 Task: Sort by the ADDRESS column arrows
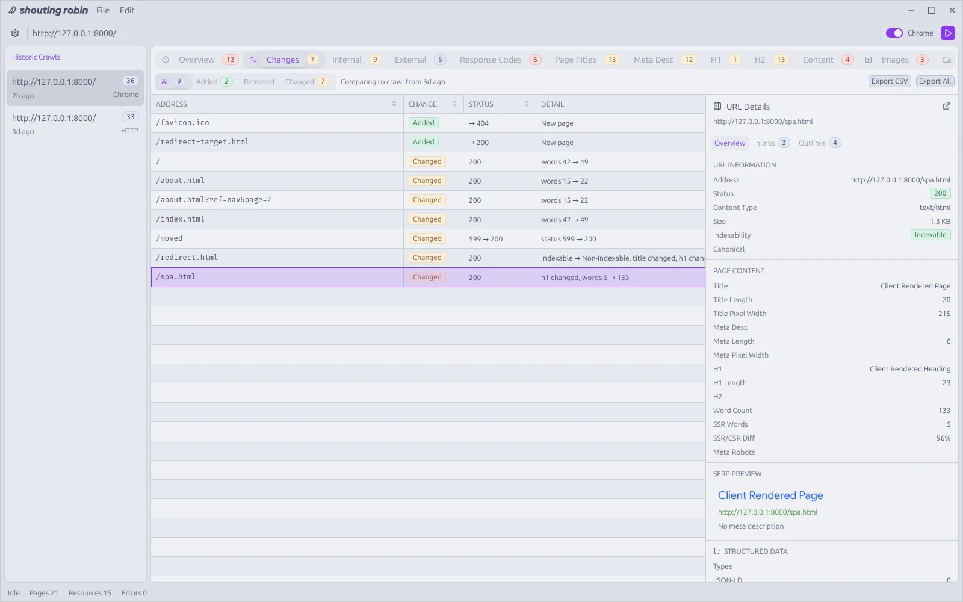394,104
